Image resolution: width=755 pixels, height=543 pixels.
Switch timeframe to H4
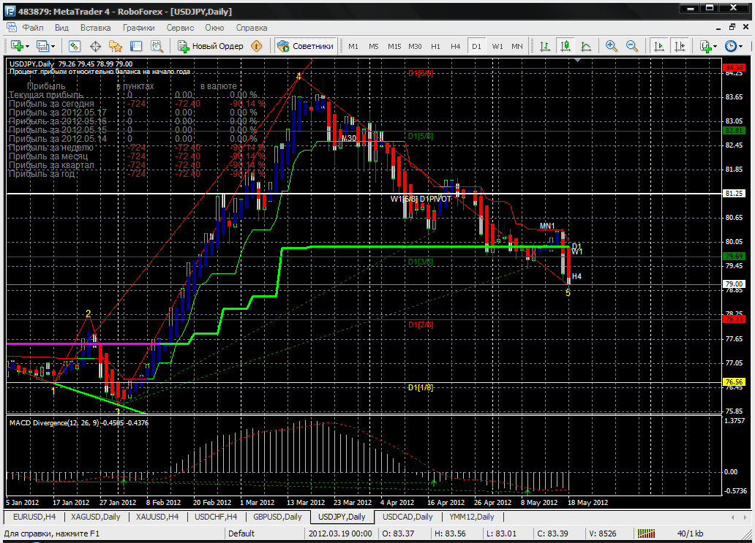(456, 46)
